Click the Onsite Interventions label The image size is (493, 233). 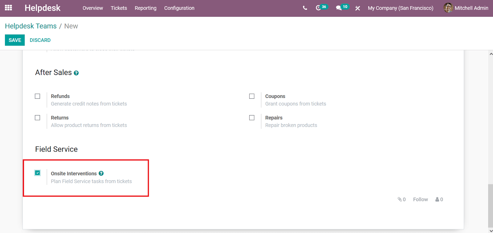point(74,173)
